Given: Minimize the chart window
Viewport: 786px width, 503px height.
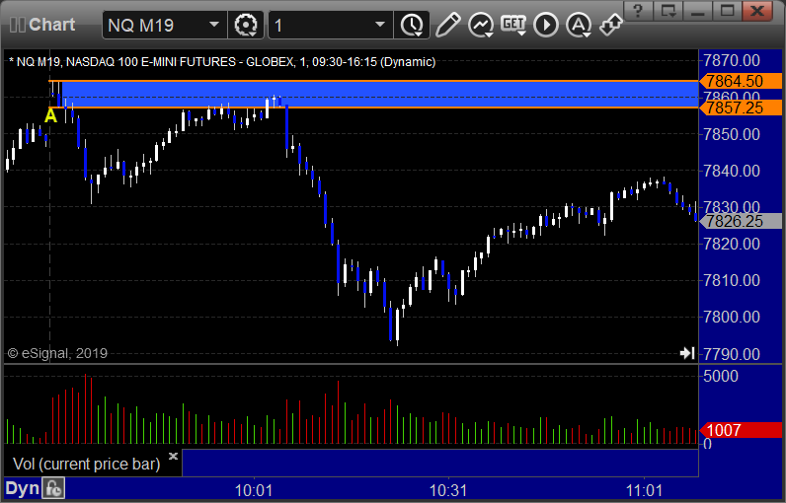Looking at the screenshot, I should click(698, 10).
